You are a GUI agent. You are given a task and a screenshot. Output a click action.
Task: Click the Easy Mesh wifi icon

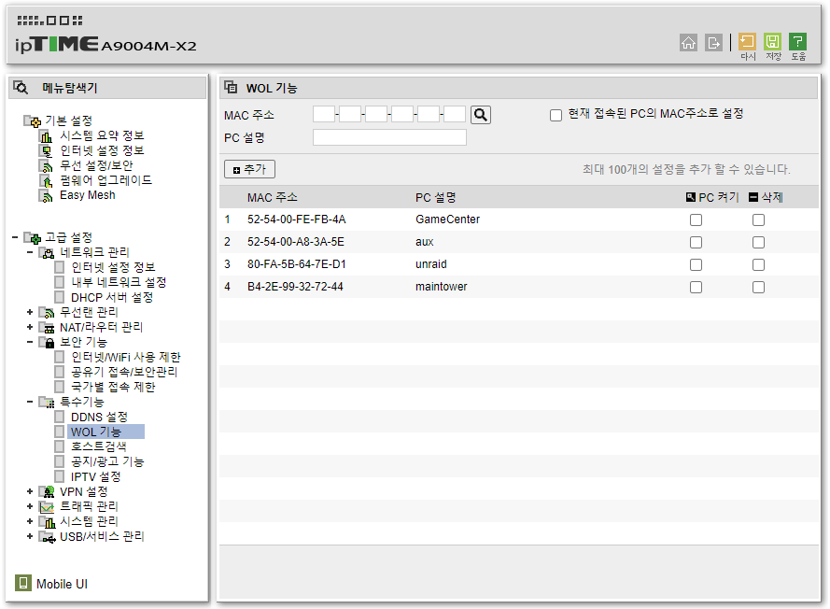click(46, 195)
